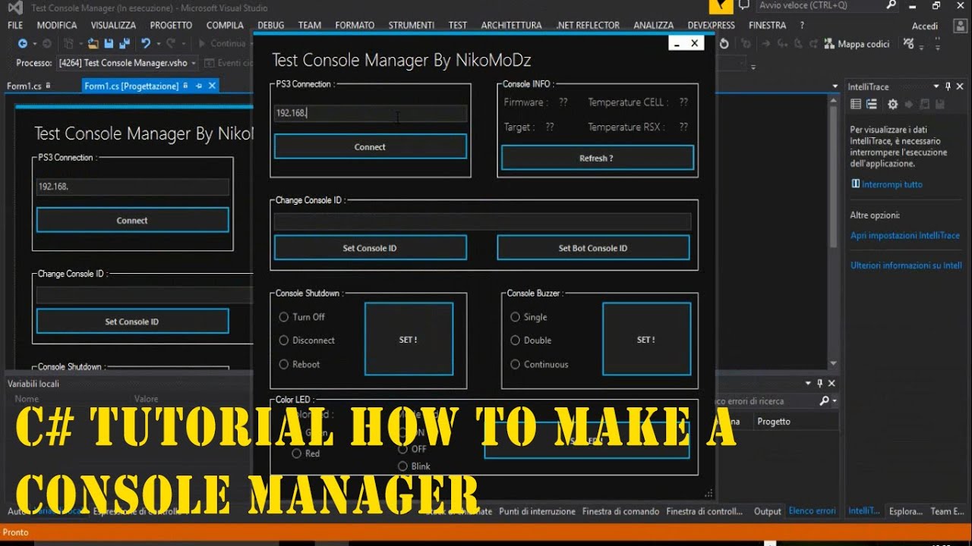The width and height of the screenshot is (972, 546).
Task: Click the Undo arrow icon
Action: point(146,44)
